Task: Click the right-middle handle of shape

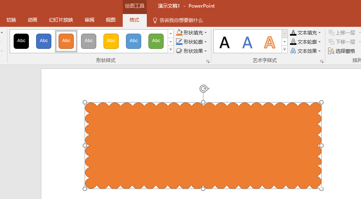Action: pos(321,145)
